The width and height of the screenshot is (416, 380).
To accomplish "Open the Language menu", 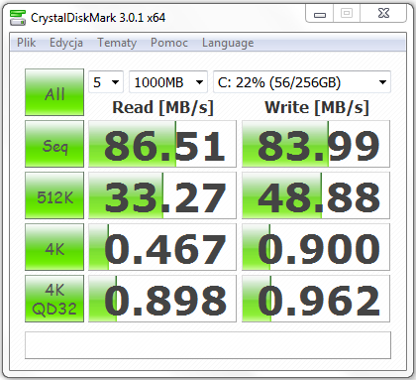I will (x=228, y=43).
